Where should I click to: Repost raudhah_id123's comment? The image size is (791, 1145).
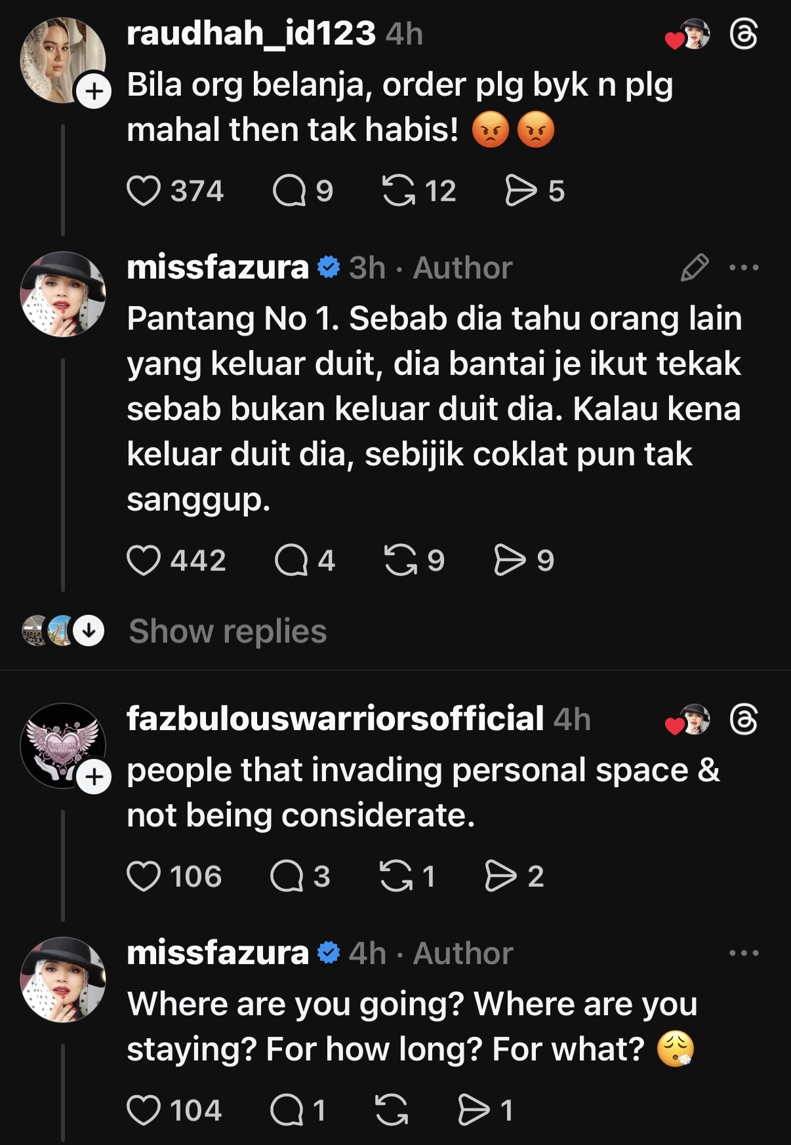click(398, 191)
